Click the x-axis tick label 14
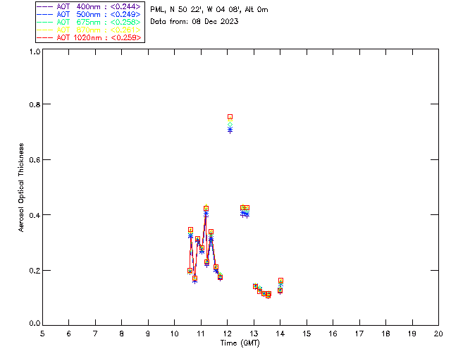The width and height of the screenshot is (451, 361). (x=280, y=334)
